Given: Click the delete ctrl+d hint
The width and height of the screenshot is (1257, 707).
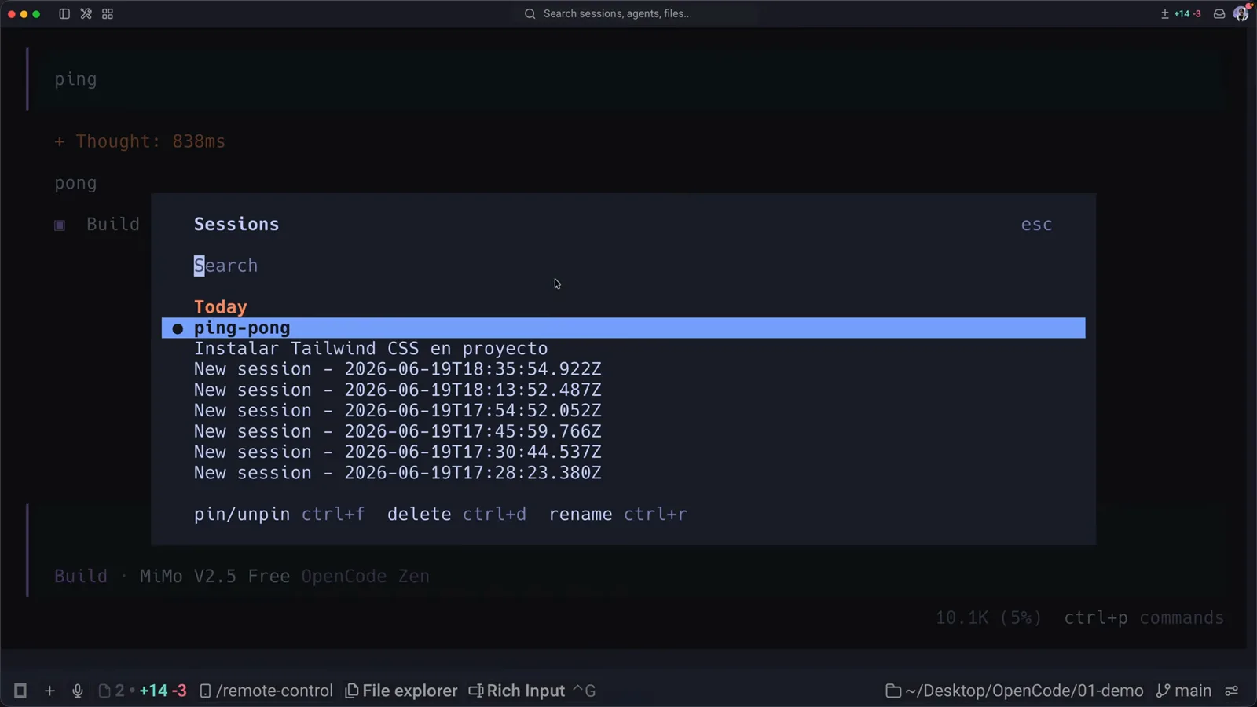Looking at the screenshot, I should coord(456,515).
